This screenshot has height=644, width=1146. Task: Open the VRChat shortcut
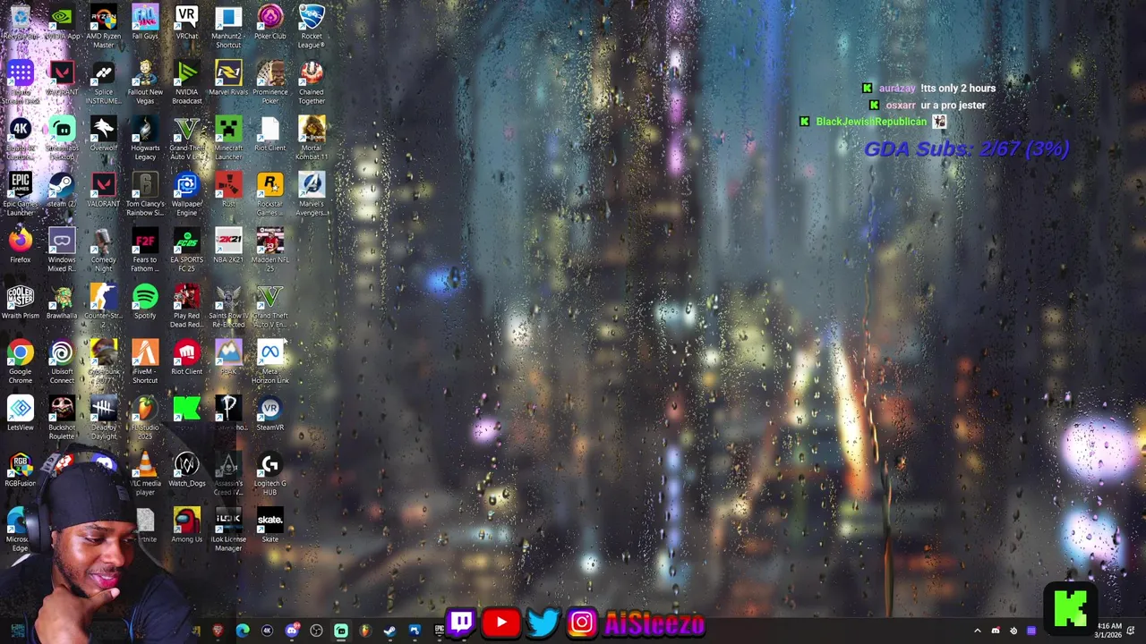(x=186, y=21)
